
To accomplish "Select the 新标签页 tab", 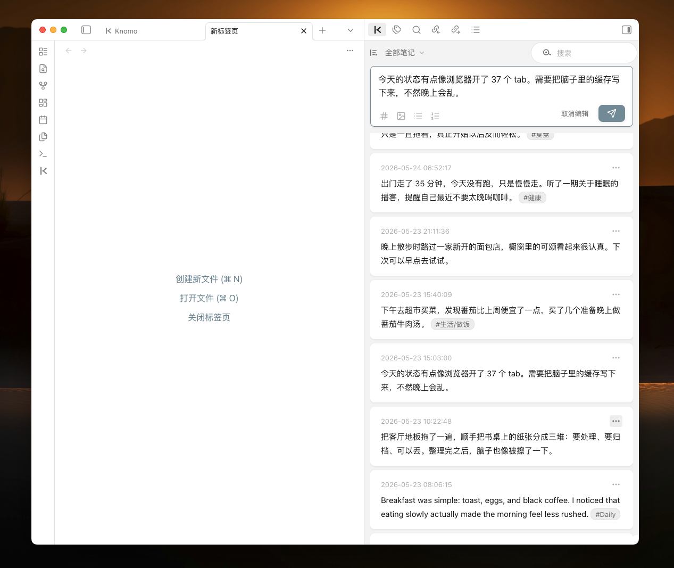I will [x=253, y=31].
